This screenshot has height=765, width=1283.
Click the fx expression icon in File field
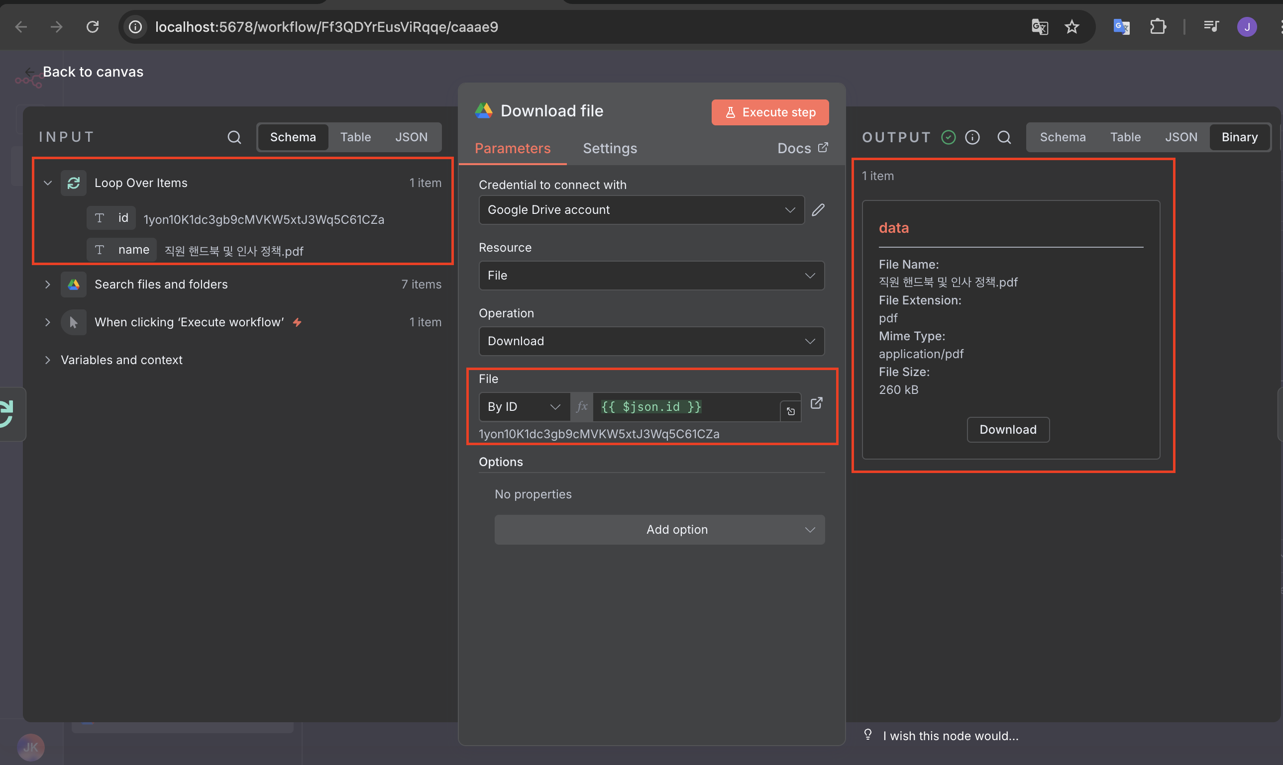pos(582,407)
